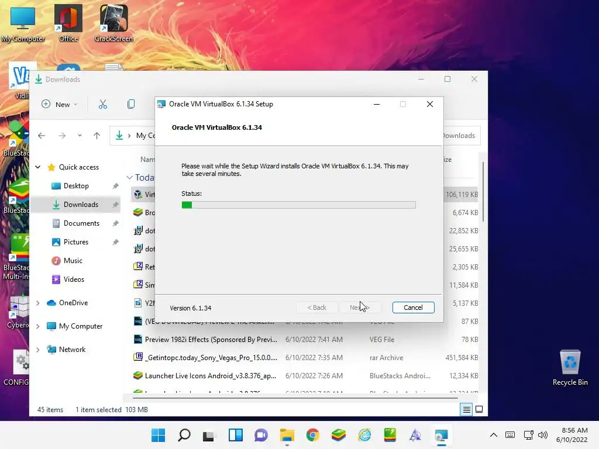Open Chat app from taskbar
Screen dimensions: 599x449
coord(261,435)
